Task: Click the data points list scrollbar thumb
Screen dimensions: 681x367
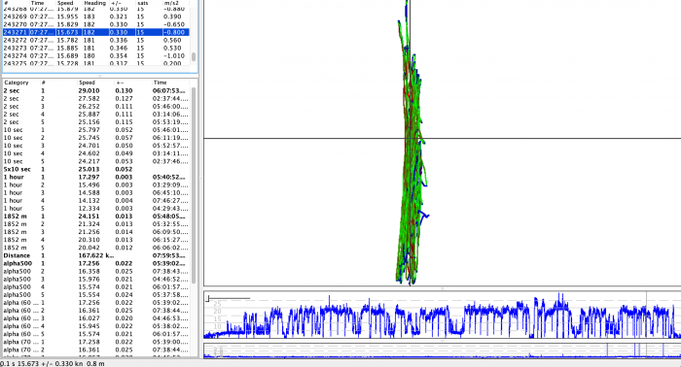Action: click(194, 56)
